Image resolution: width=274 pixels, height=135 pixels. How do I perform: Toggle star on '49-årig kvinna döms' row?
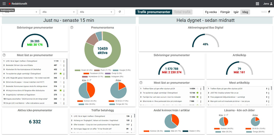point(61,90)
